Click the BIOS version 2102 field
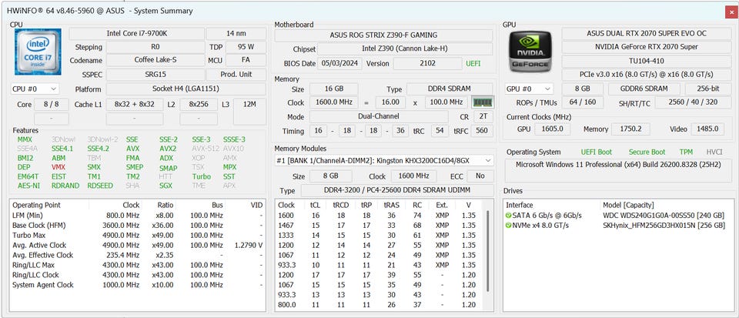739x318 pixels. (427, 63)
